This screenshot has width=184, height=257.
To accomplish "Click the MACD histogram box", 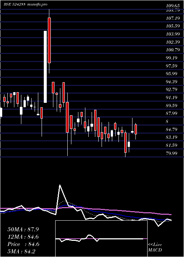I will pyautogui.click(x=101, y=239).
